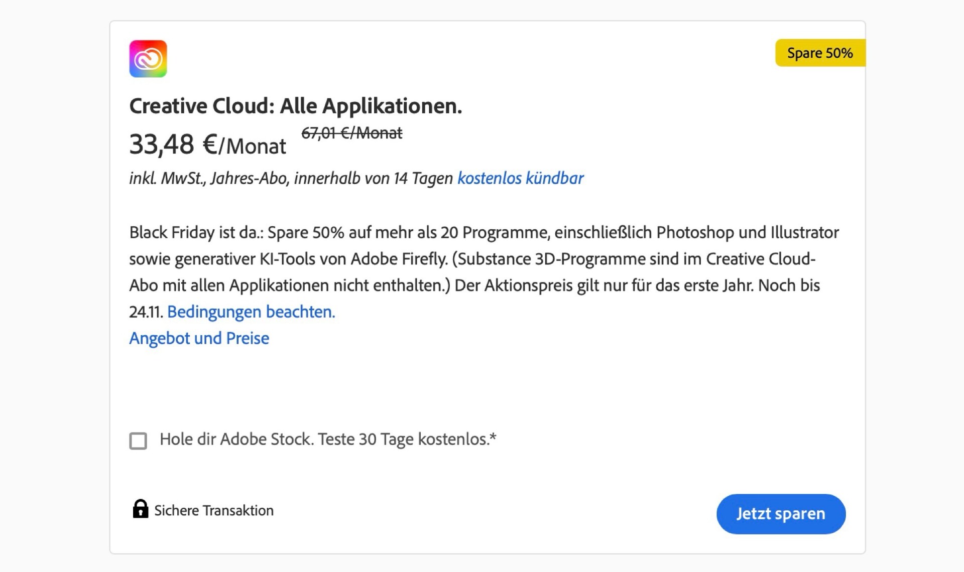This screenshot has width=964, height=572.
Task: Open the Bedingungen beachten link
Action: point(251,312)
